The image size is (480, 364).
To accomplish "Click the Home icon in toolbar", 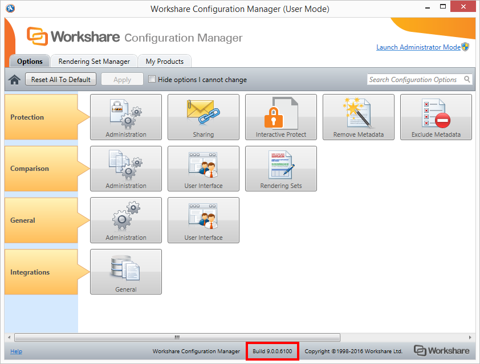I will 15,80.
